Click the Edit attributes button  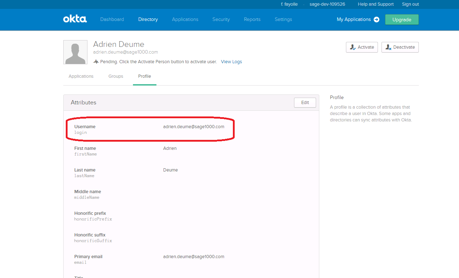coord(305,103)
